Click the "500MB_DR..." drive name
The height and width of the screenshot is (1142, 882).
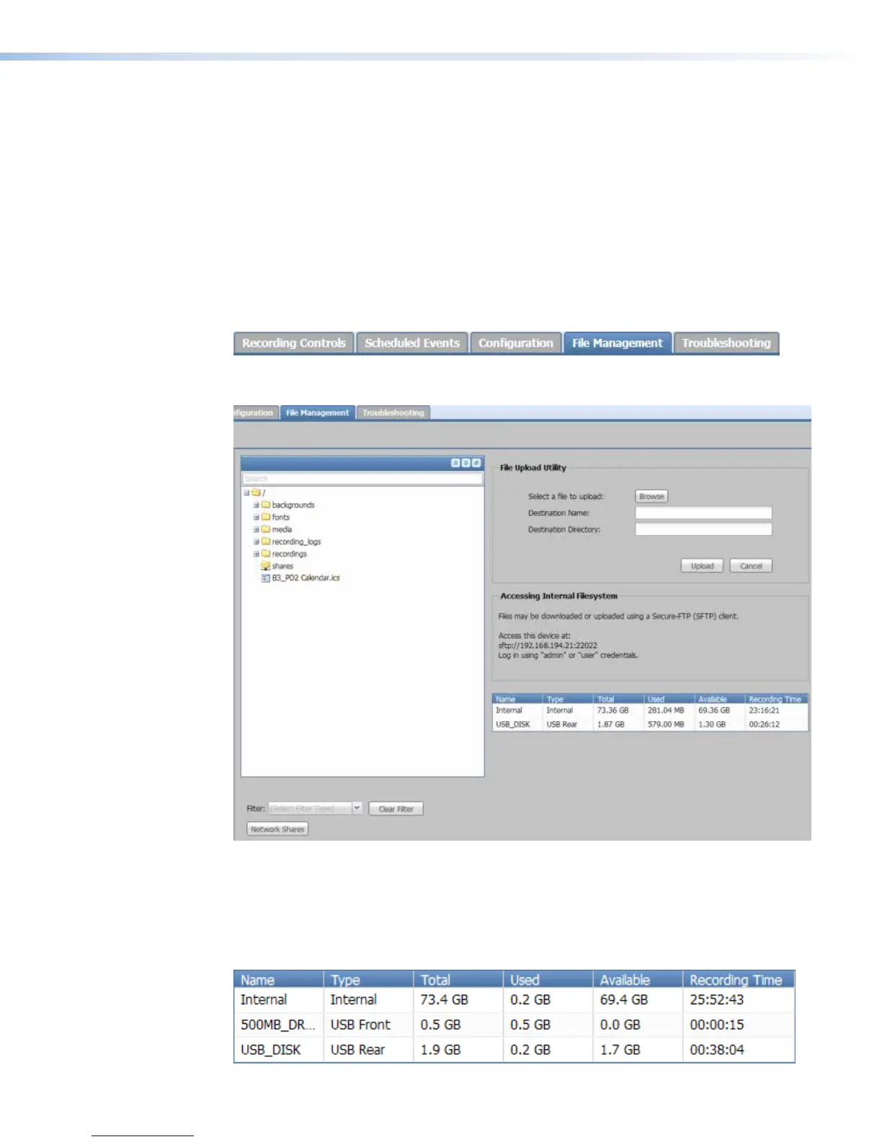[x=278, y=1024]
